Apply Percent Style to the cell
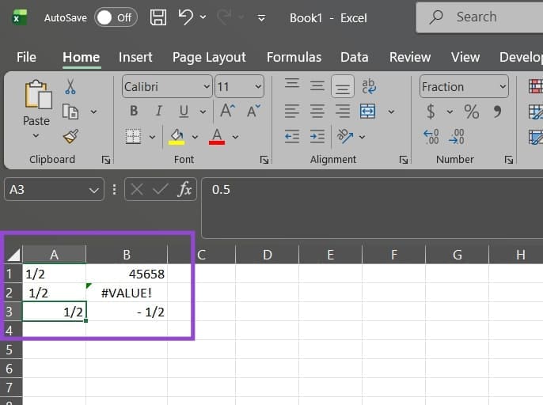The image size is (543, 405). (472, 112)
